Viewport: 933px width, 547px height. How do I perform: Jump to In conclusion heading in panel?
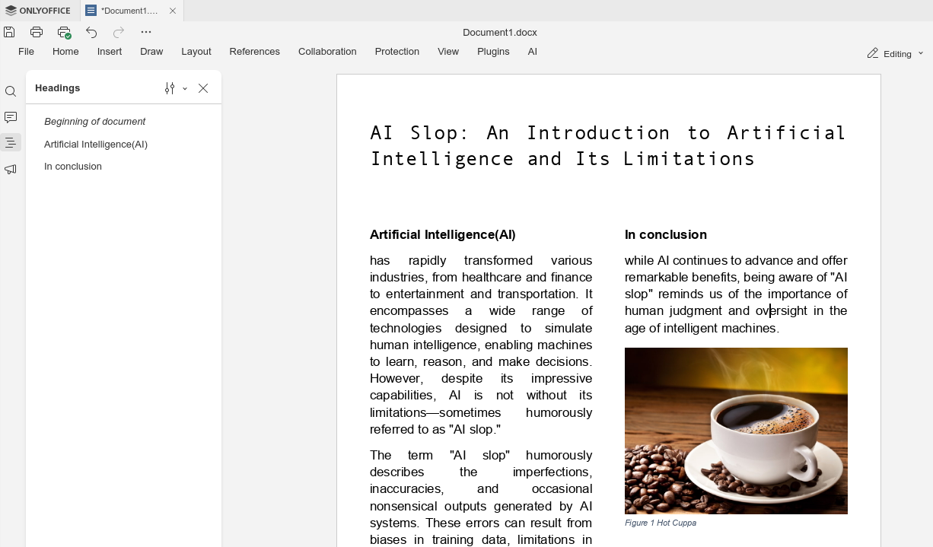pyautogui.click(x=73, y=167)
